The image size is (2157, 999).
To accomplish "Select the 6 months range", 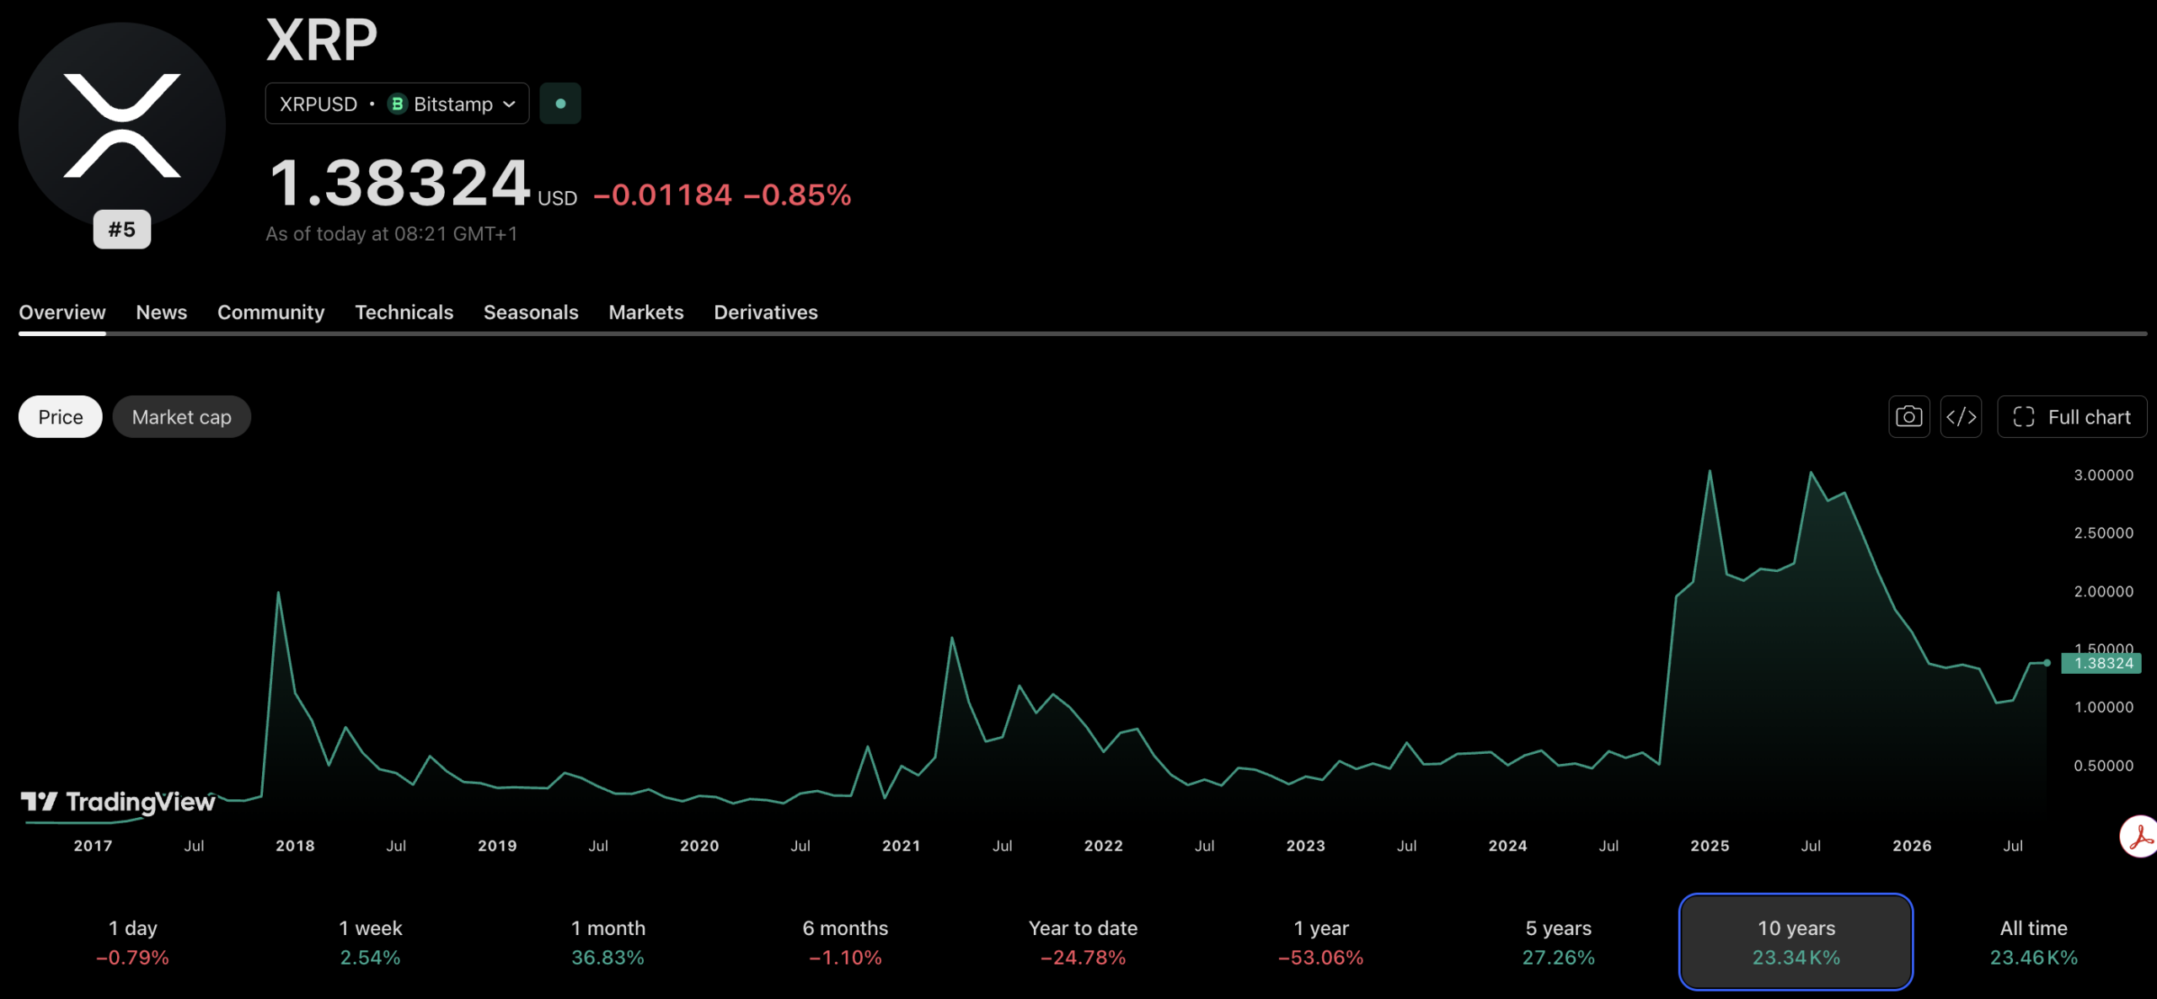I will coord(845,942).
